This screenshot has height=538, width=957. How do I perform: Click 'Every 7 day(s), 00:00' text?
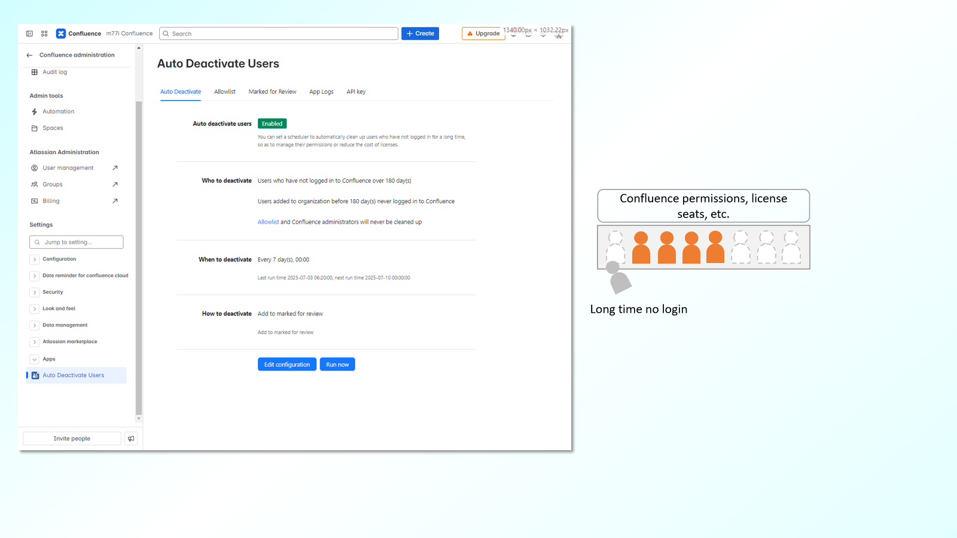[x=284, y=259]
